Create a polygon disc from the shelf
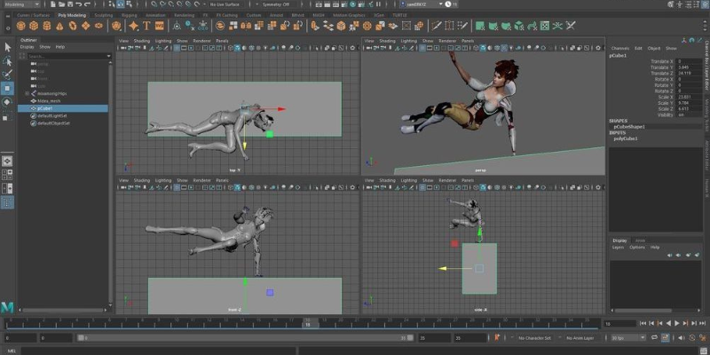710x355 pixels. tap(99, 26)
